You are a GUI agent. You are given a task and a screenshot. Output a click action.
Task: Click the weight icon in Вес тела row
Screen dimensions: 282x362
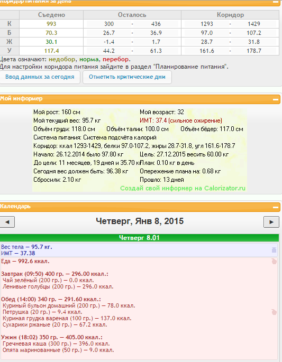(x=274, y=250)
